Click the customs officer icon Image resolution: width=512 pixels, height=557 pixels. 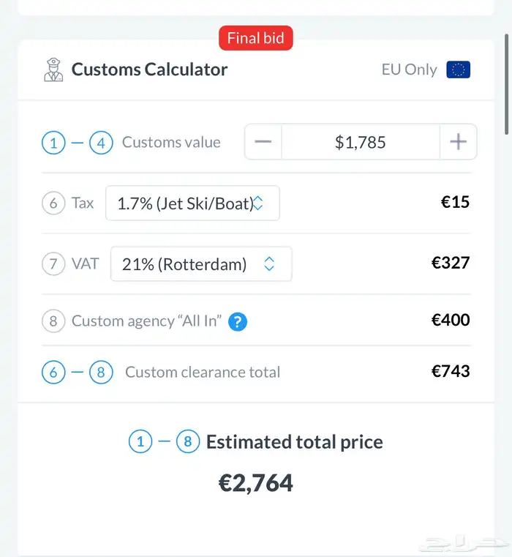(53, 70)
